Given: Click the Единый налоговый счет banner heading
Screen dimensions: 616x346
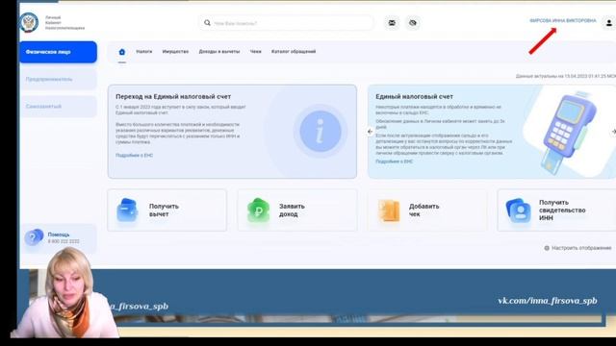Looking at the screenshot, I should 414,96.
